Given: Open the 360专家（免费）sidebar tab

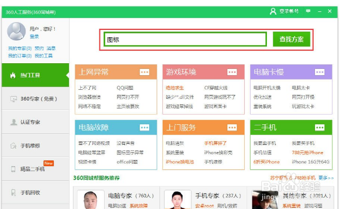Looking at the screenshot, I should (x=36, y=99).
